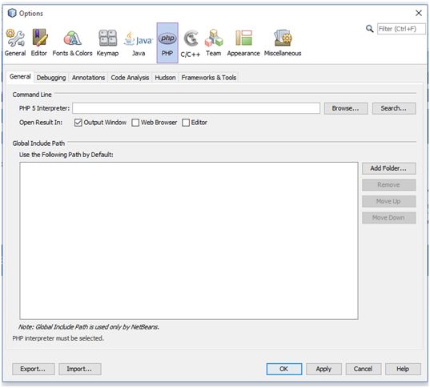The image size is (430, 388).
Task: Enable the Editor result checkbox
Action: 186,123
